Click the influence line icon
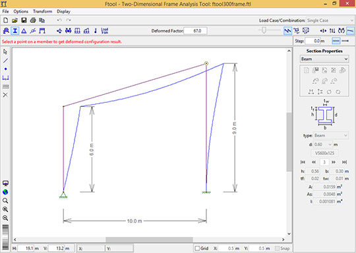The width and height of the screenshot is (356, 253). 297,30
